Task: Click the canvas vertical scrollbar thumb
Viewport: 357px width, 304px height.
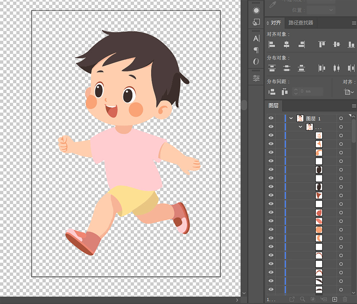Action: [244, 105]
